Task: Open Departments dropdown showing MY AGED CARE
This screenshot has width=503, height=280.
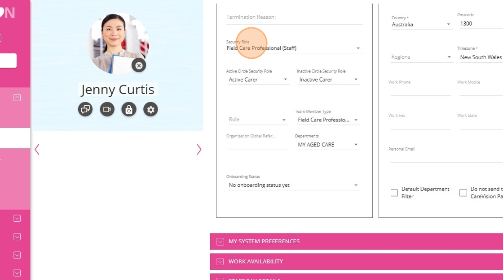Action: [328, 145]
